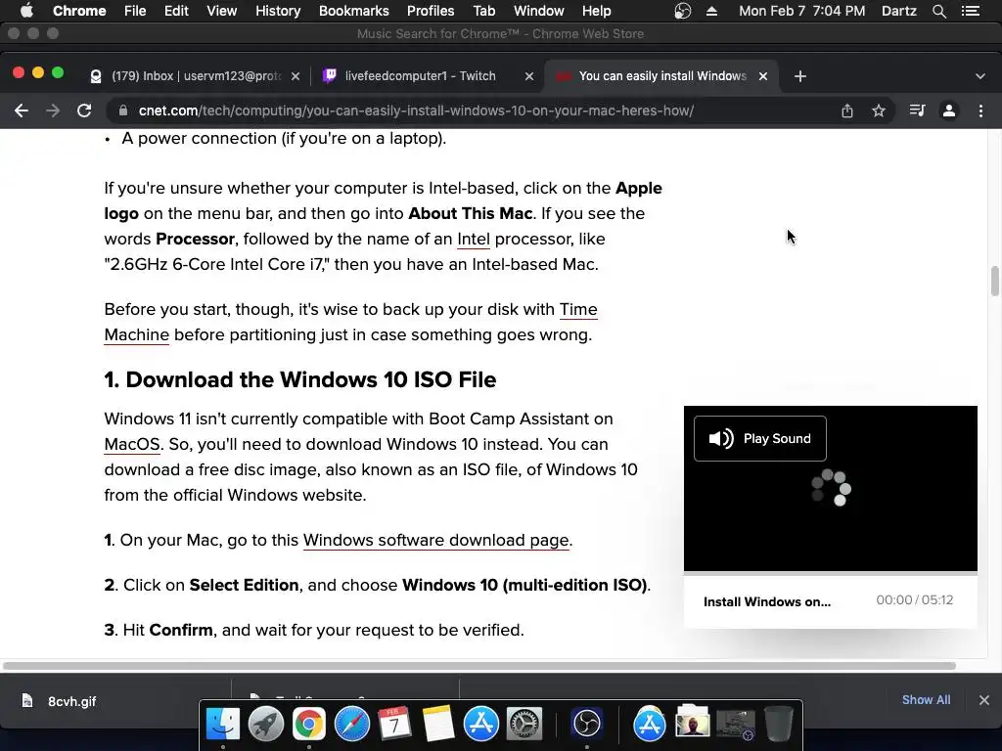Open the Apple menu
This screenshot has width=1002, height=751.
tap(26, 11)
